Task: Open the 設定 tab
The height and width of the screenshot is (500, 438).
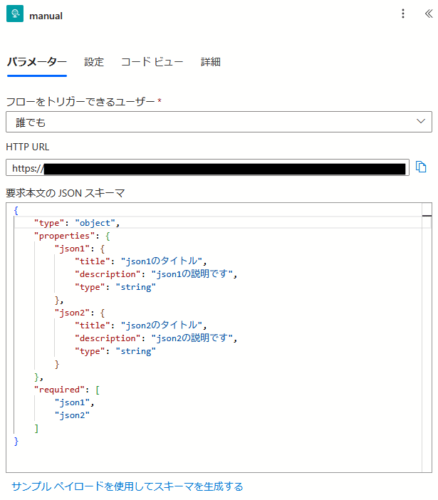Action: pos(94,62)
